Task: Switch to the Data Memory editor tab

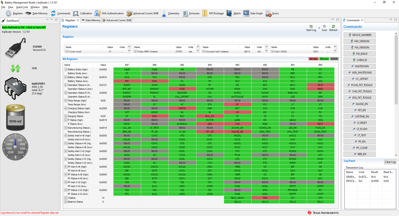Action: pyautogui.click(x=91, y=20)
